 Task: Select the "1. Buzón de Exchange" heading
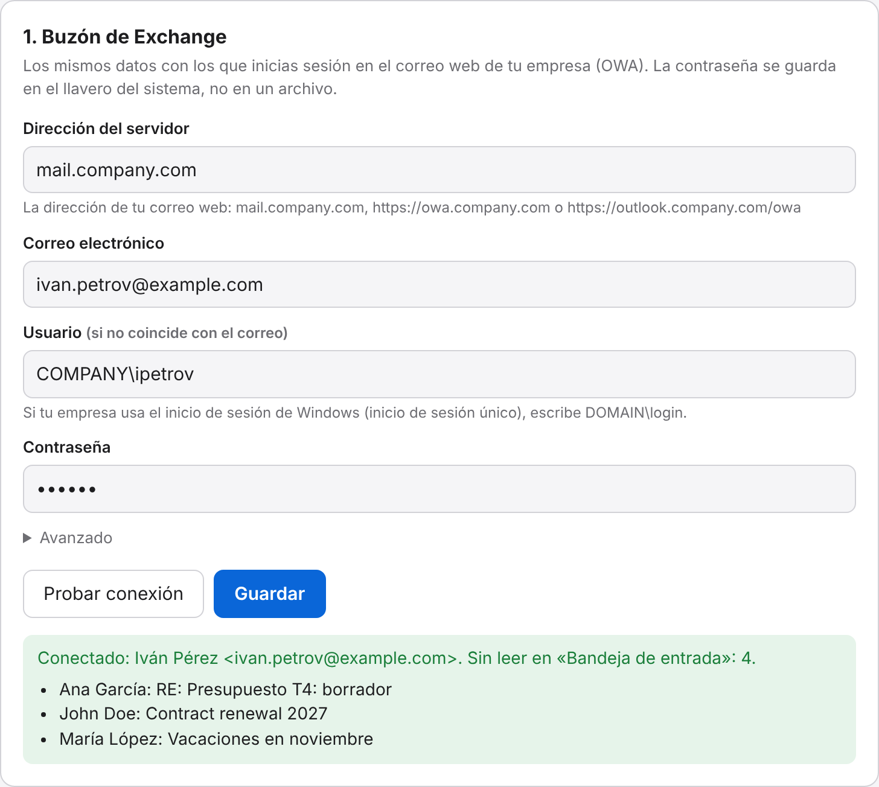click(x=125, y=37)
